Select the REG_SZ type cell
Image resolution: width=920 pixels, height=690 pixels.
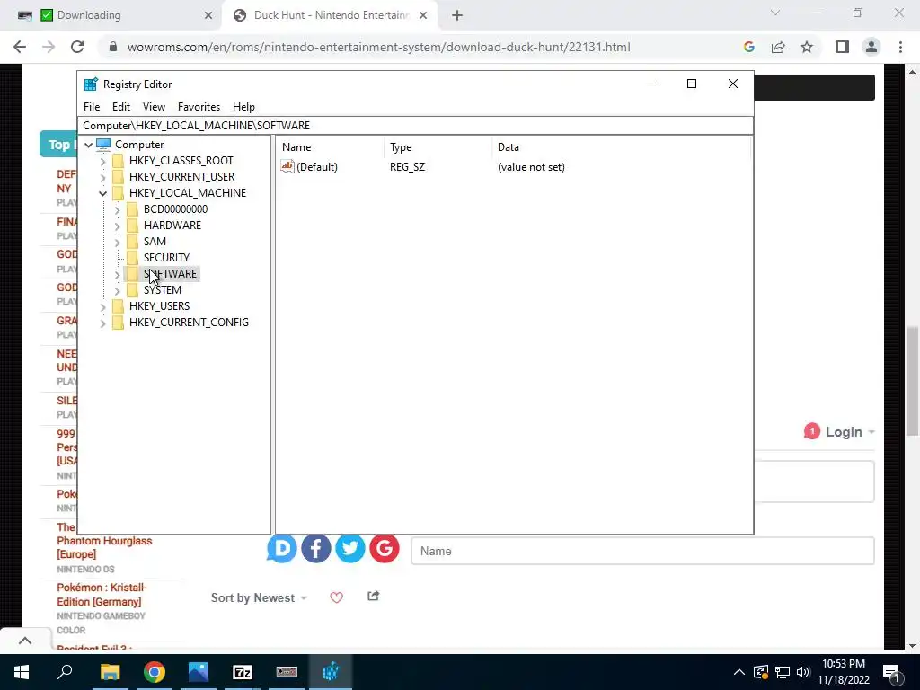pos(407,167)
